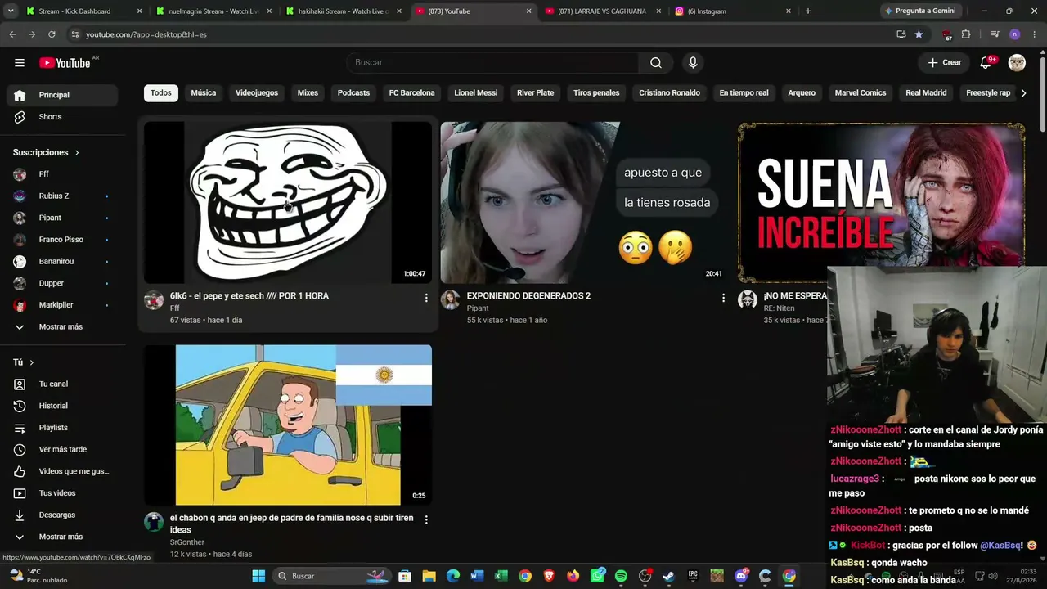Open Rubius Z subscription channel
Image resolution: width=1047 pixels, height=589 pixels.
[x=62, y=196]
